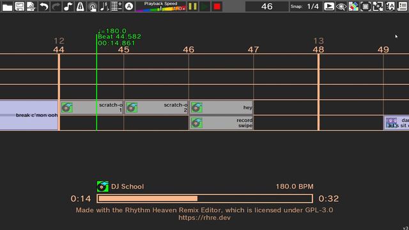Stop playback with the red square
Viewport: 409px width, 230px height.
click(x=217, y=6)
